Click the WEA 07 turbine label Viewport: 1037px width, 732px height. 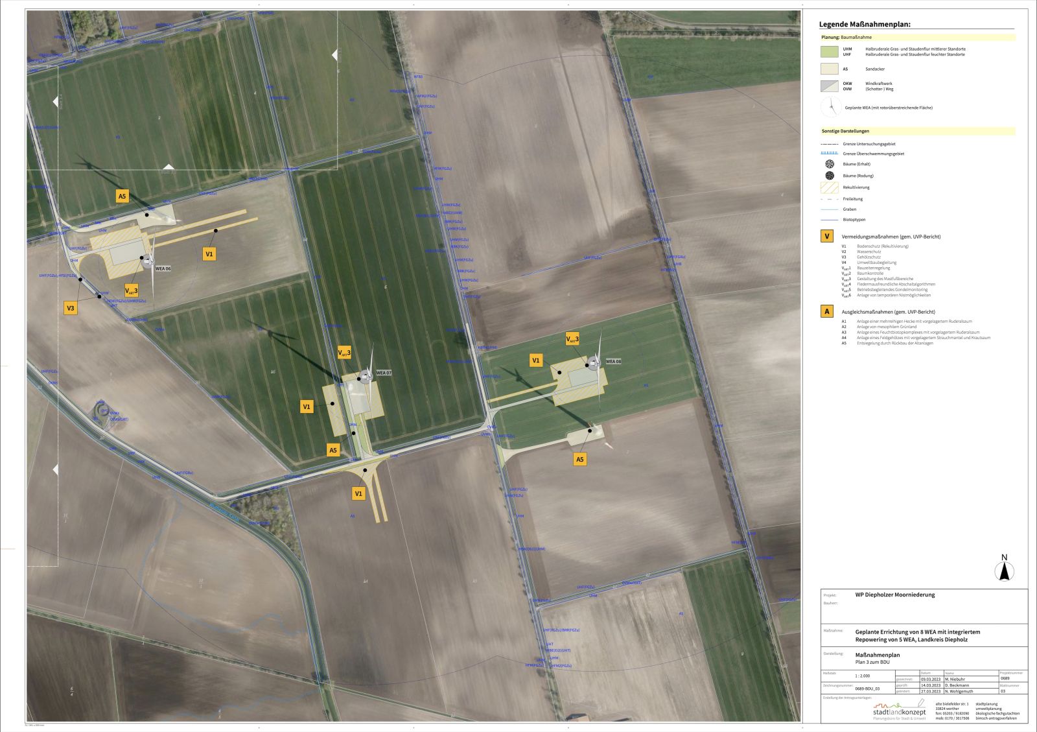tap(384, 373)
